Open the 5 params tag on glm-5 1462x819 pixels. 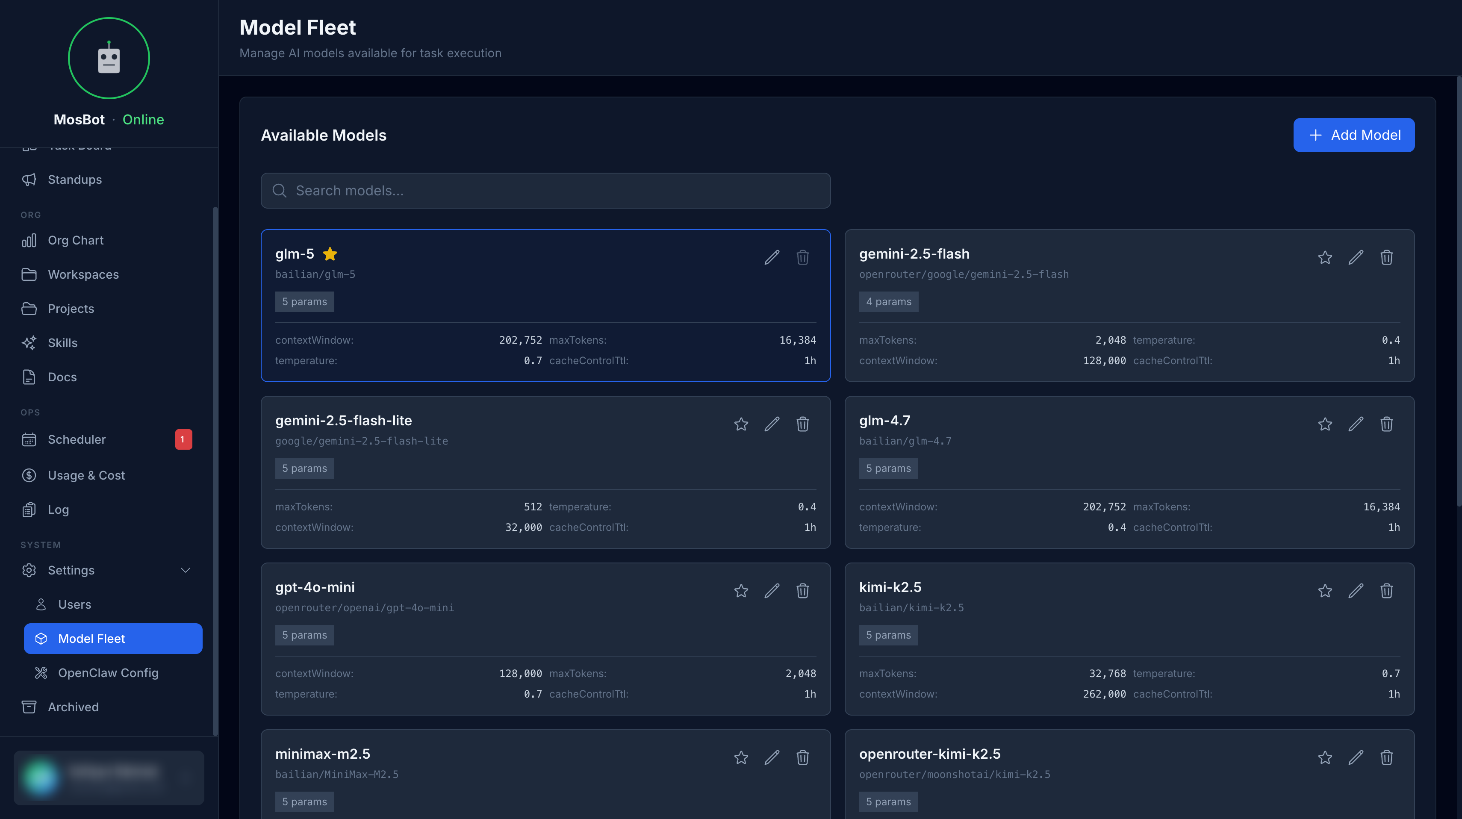pyautogui.click(x=304, y=301)
